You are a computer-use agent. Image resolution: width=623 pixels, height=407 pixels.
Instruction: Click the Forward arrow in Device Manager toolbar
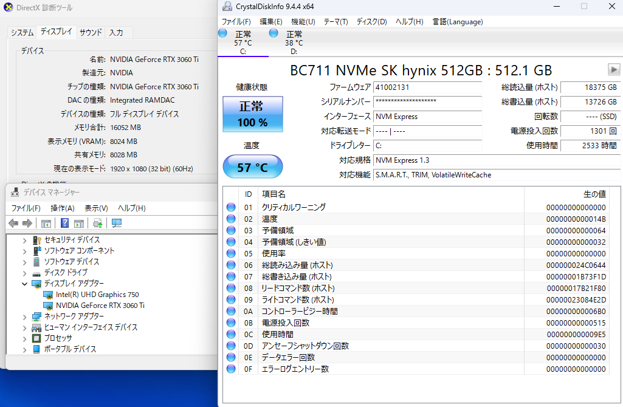point(27,223)
